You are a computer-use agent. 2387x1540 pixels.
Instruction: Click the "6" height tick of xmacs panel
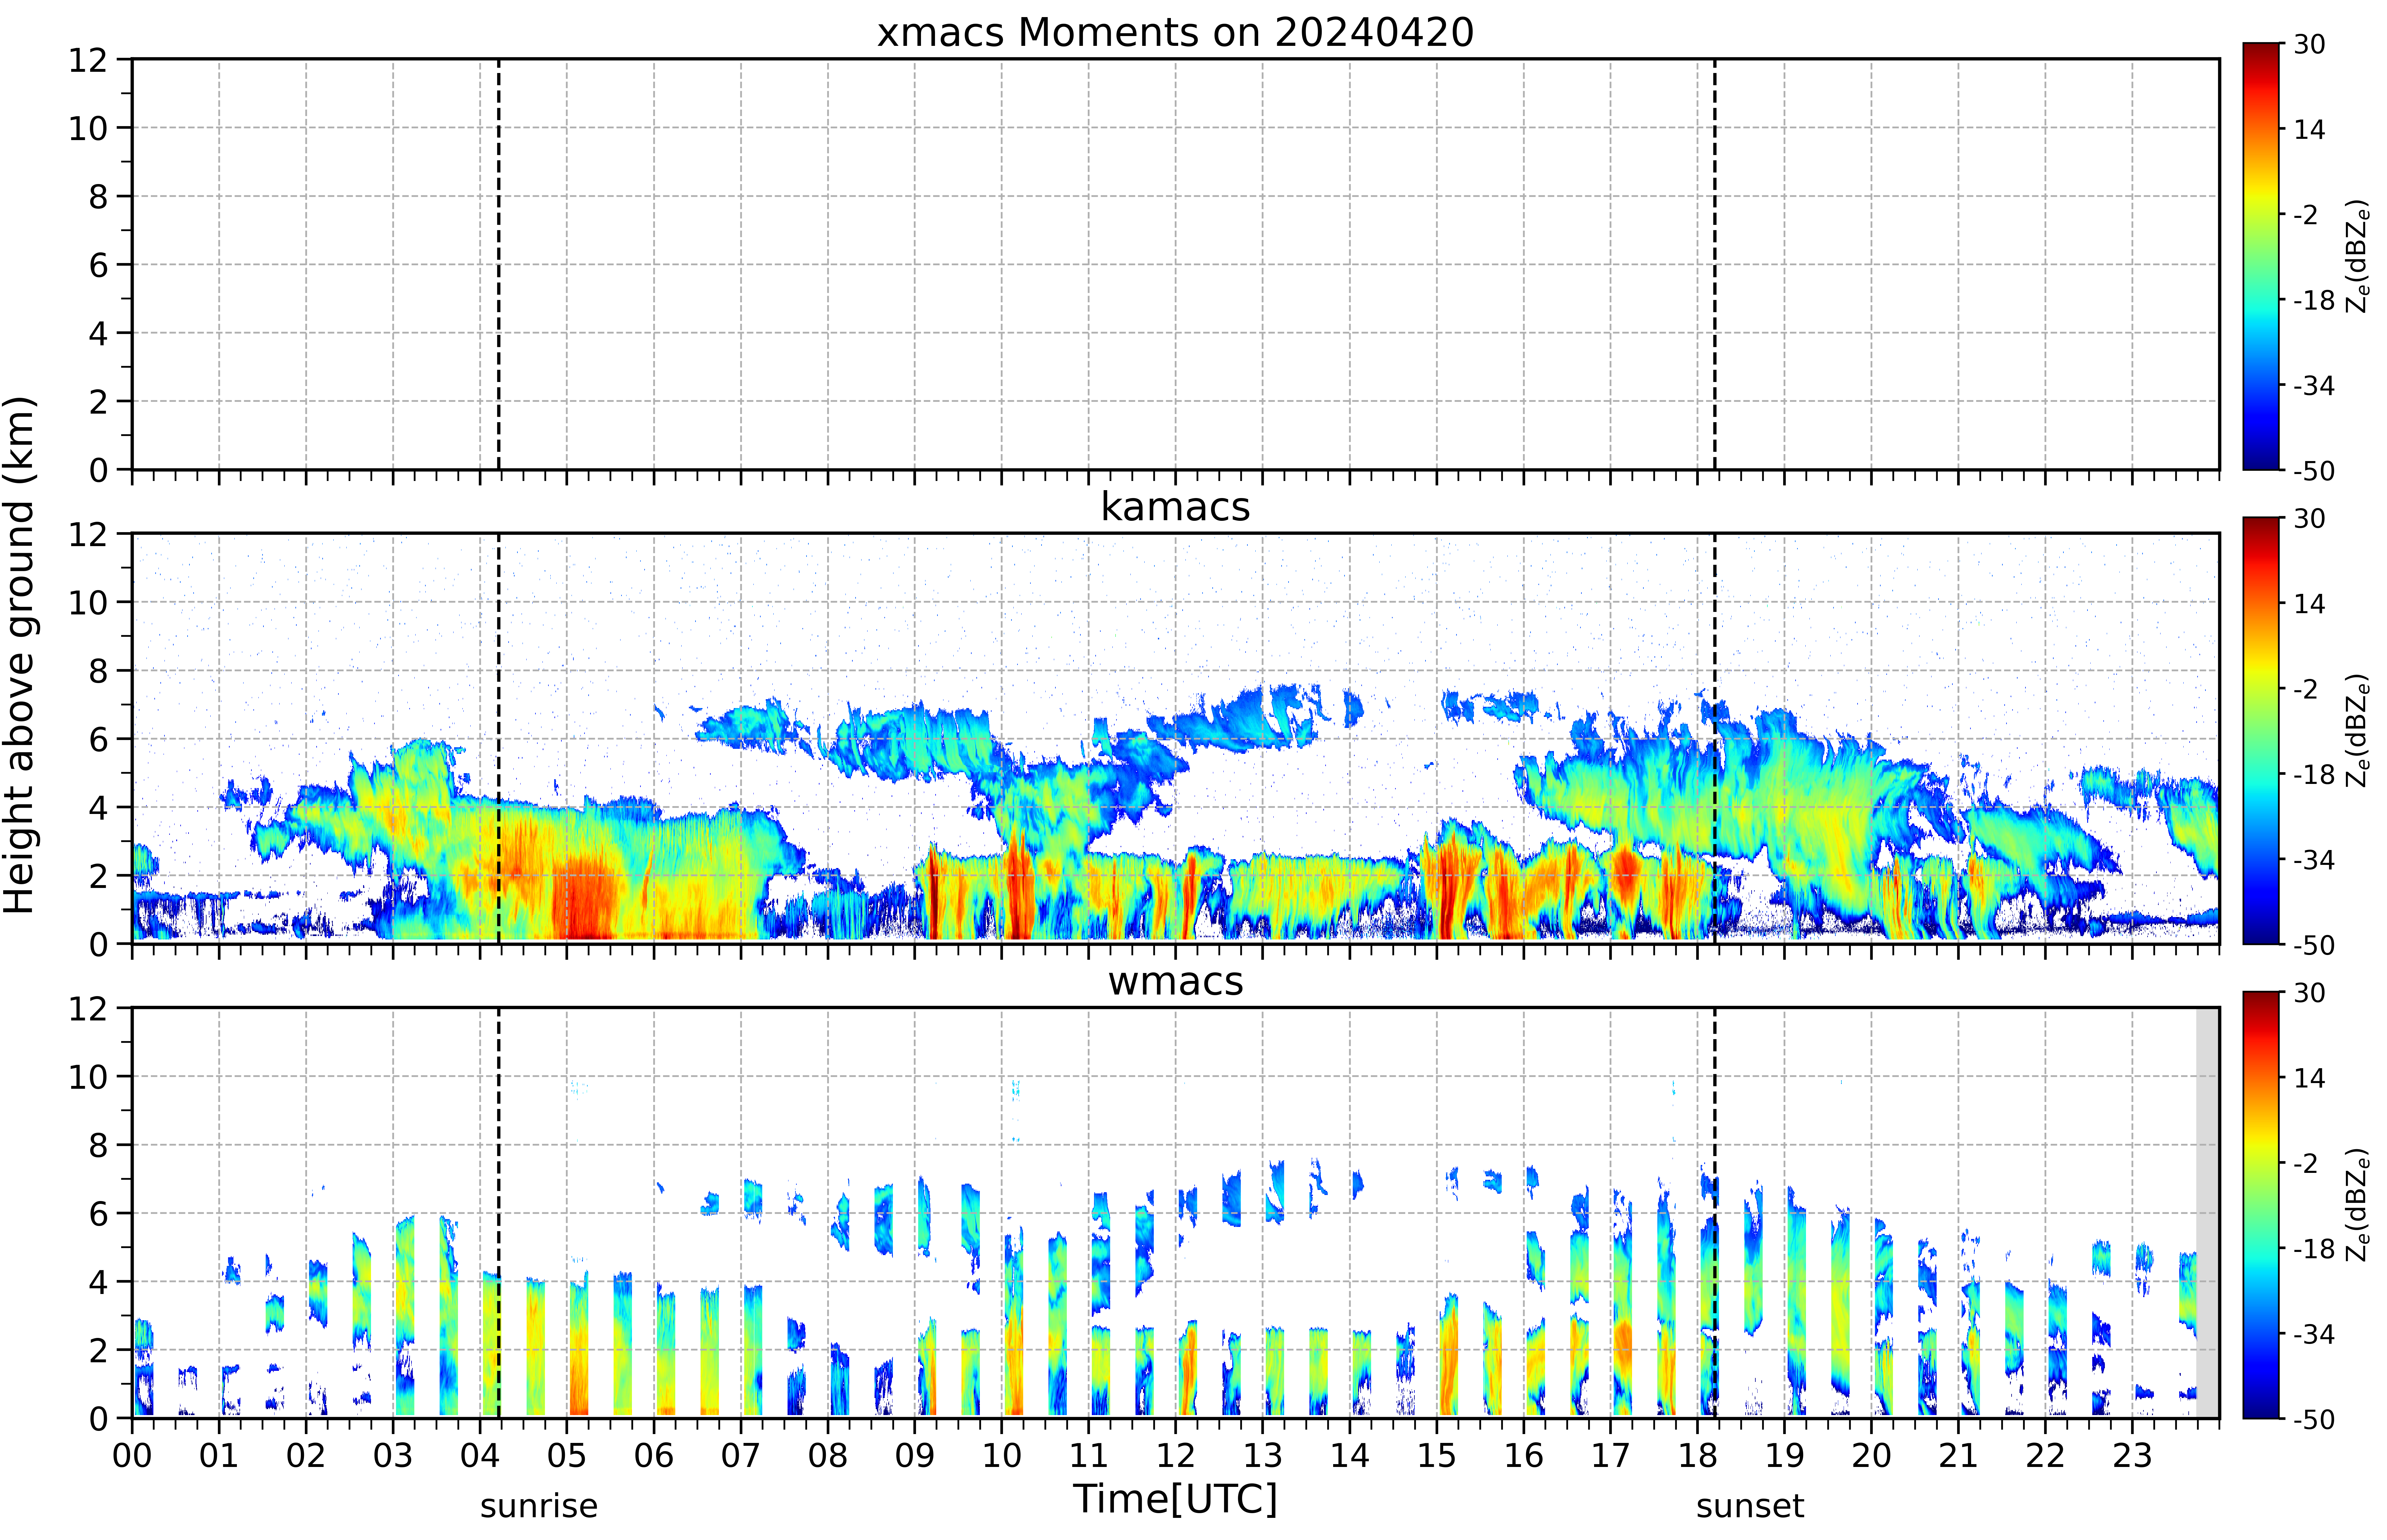98,265
